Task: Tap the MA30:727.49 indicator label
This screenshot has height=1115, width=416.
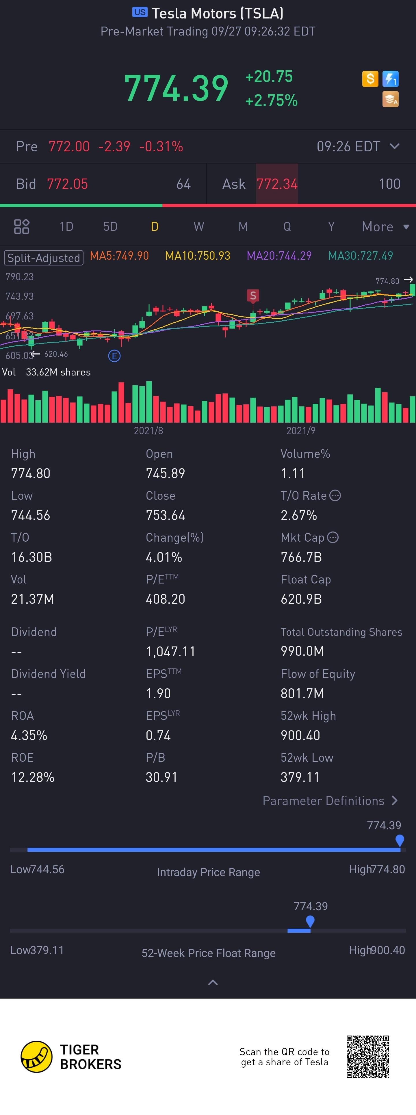Action: (x=361, y=256)
